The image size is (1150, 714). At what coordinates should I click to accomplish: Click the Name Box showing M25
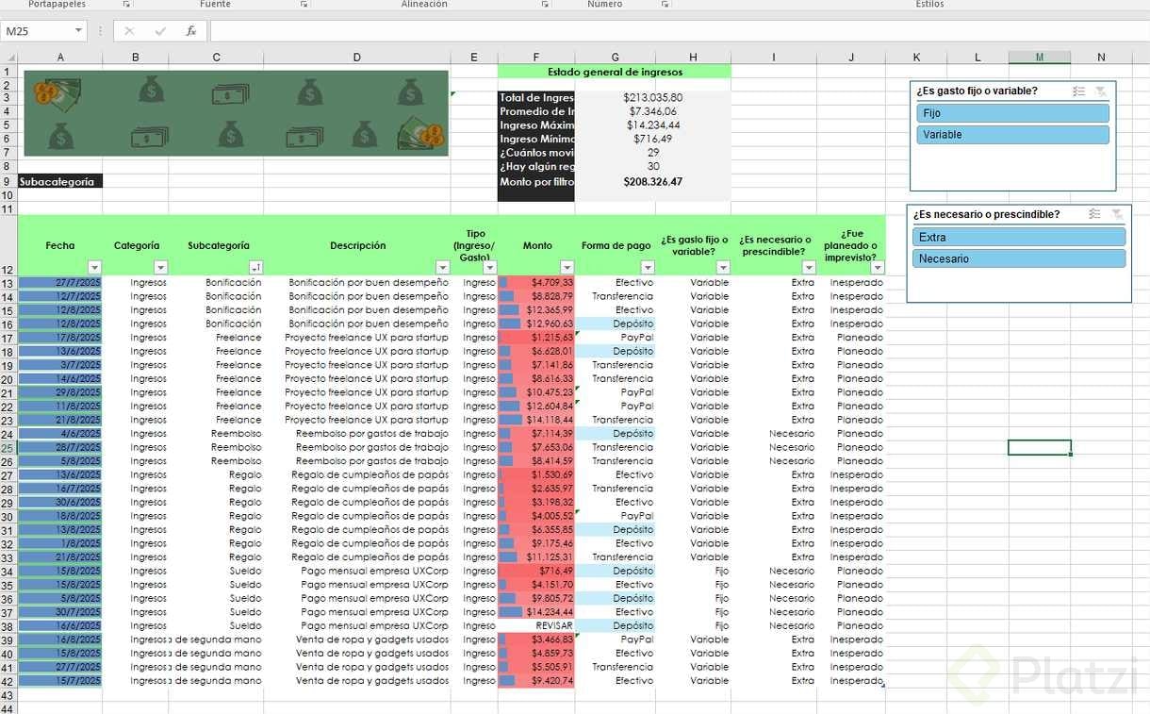tap(38, 31)
